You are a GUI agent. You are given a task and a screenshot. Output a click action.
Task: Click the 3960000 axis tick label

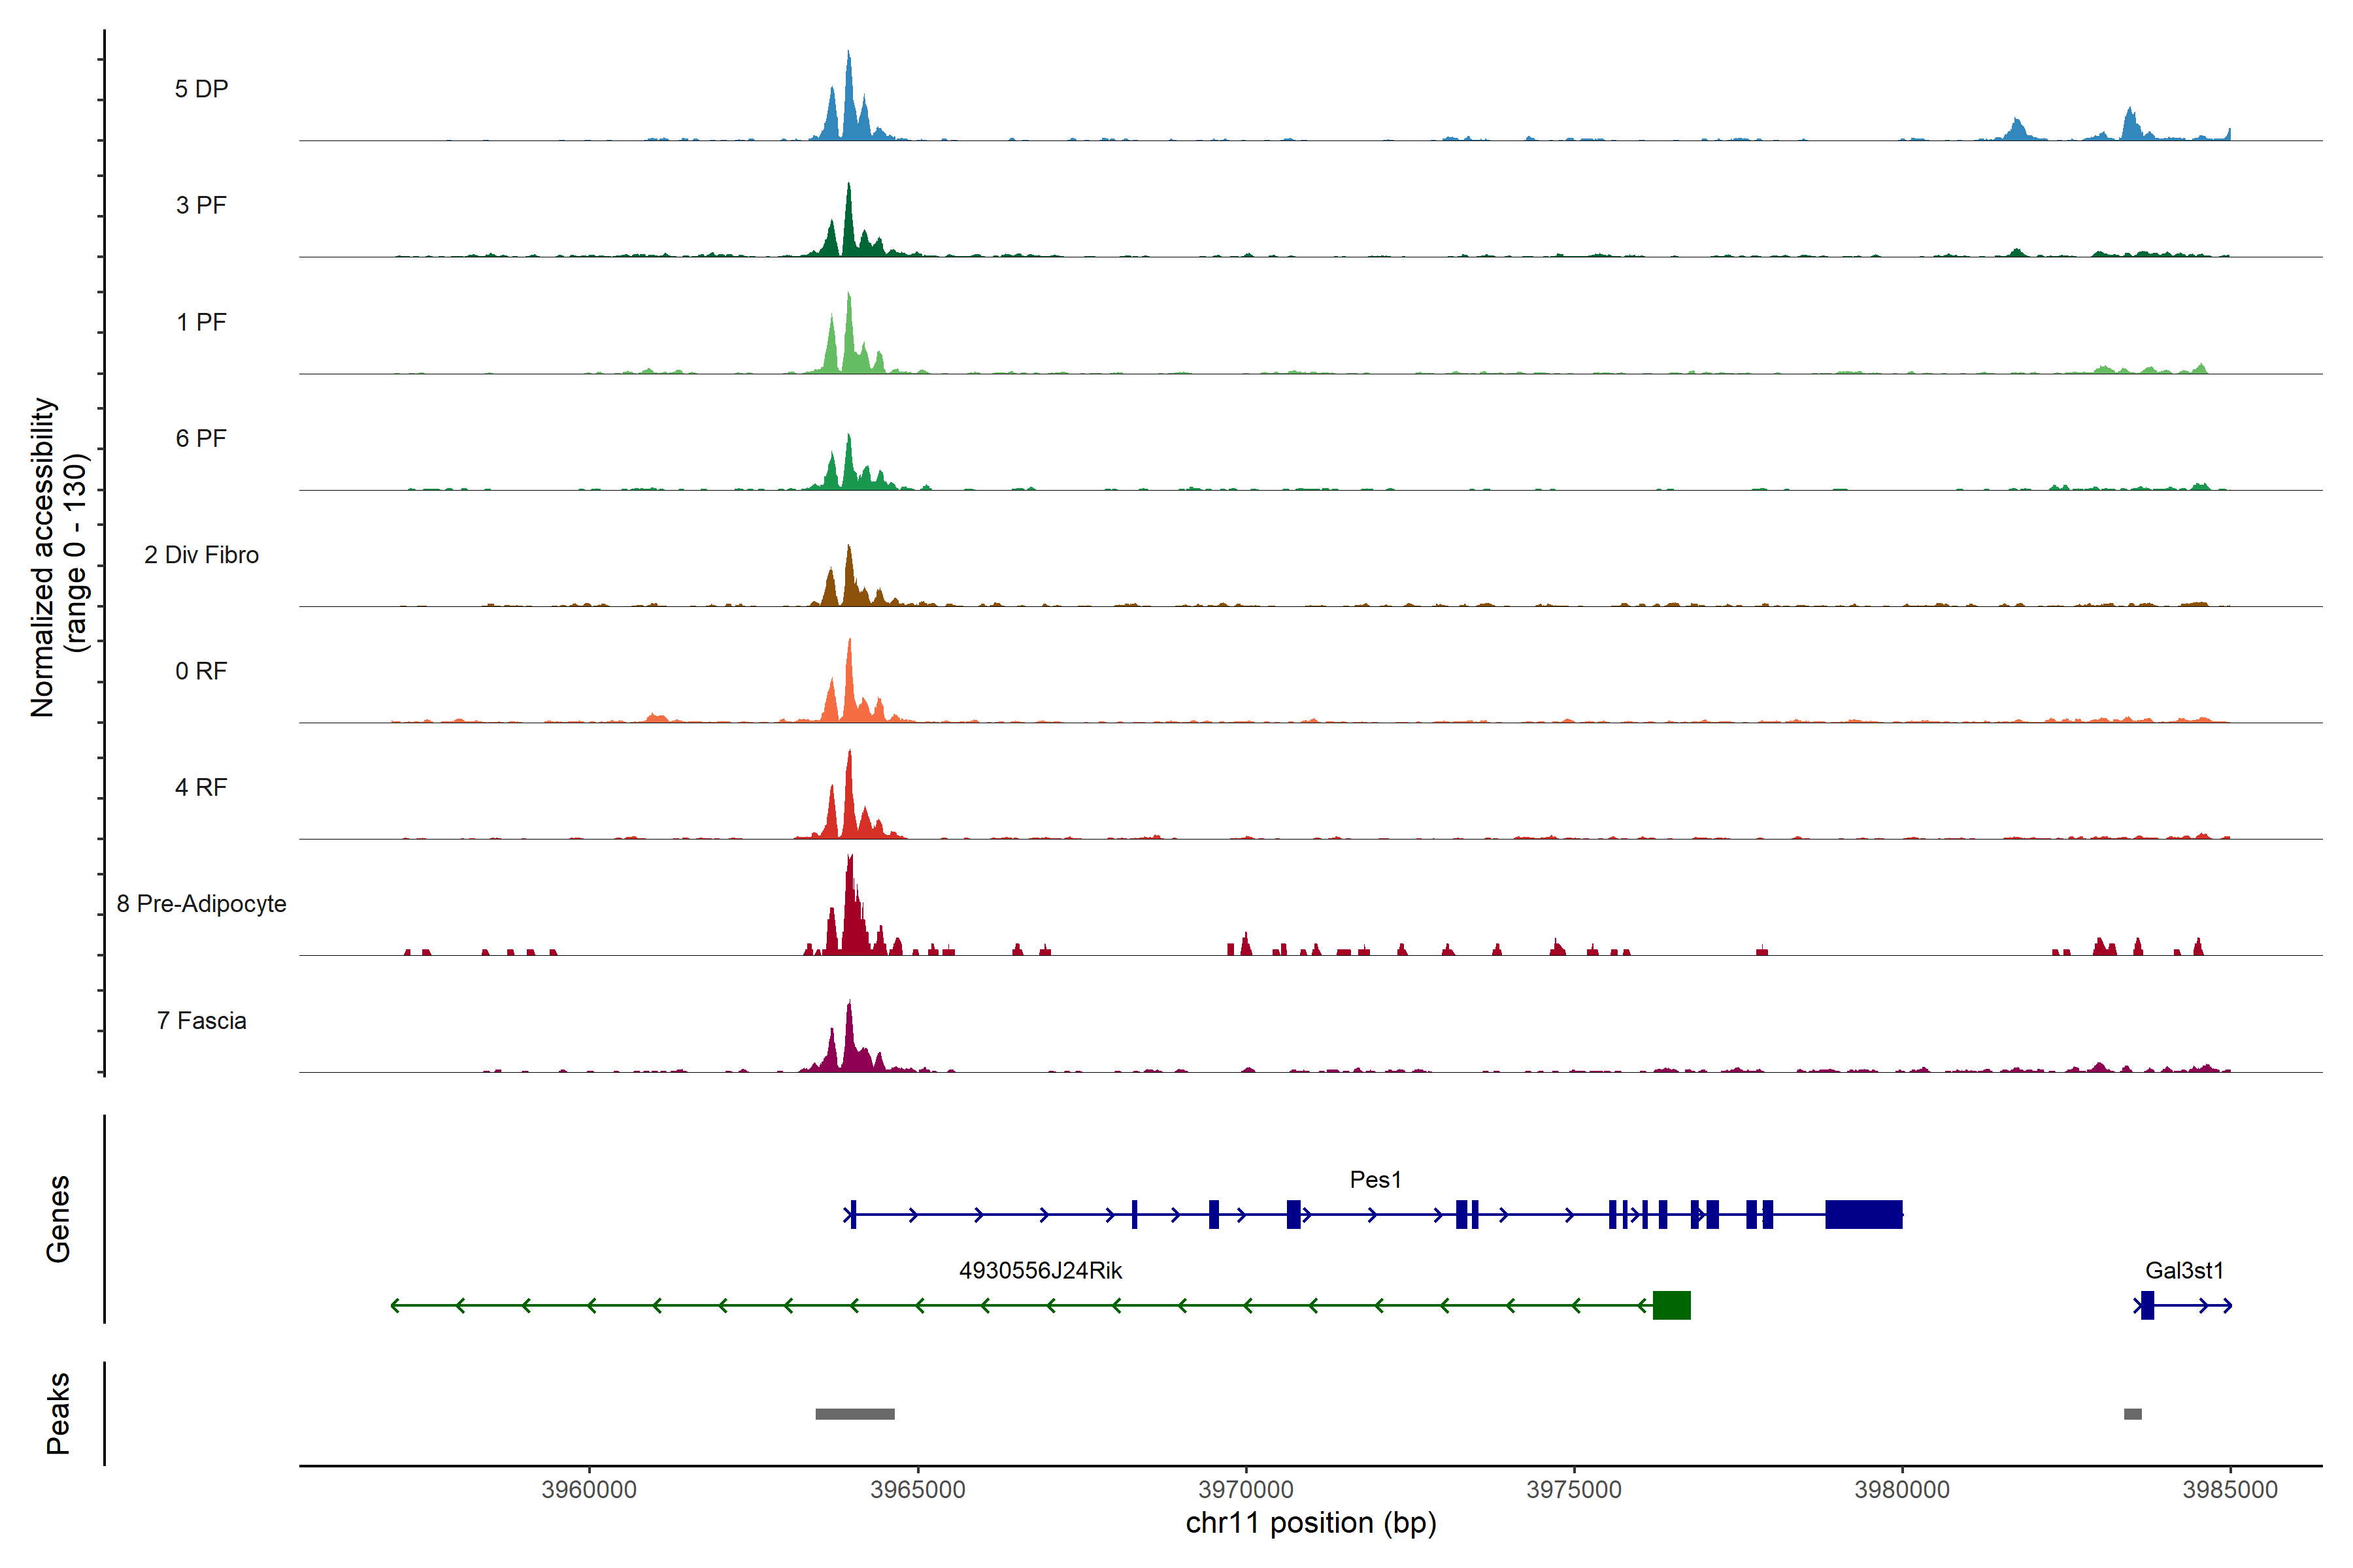(x=588, y=1489)
